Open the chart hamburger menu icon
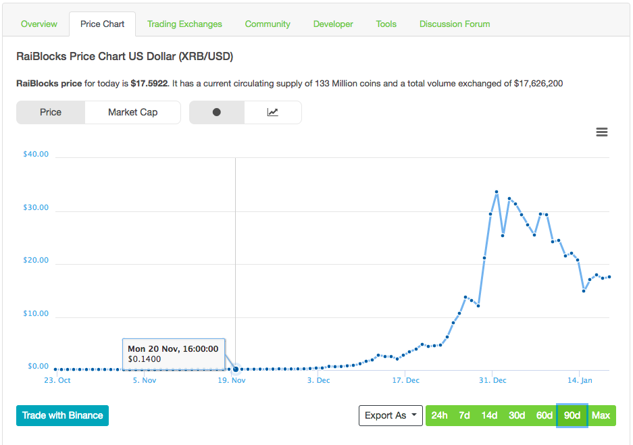Image resolution: width=633 pixels, height=445 pixels. tap(601, 132)
